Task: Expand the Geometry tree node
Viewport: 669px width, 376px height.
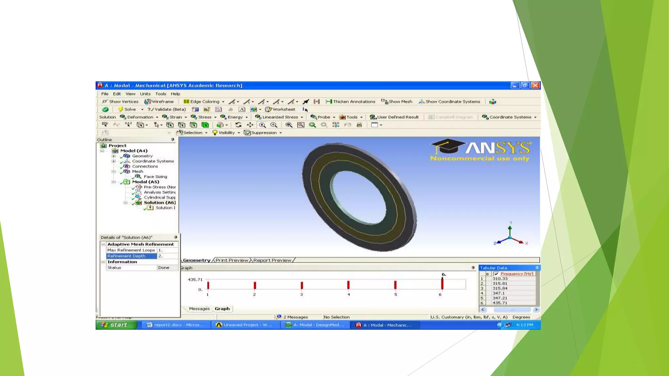Action: (x=114, y=156)
